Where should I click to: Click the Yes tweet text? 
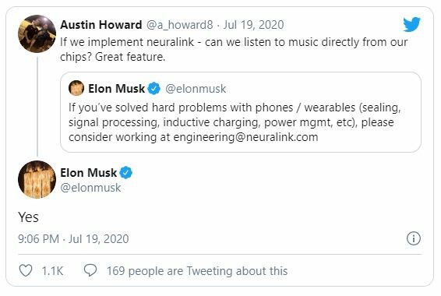coord(28,217)
